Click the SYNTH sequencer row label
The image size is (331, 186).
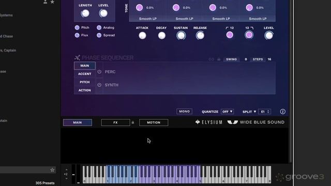coord(112,85)
